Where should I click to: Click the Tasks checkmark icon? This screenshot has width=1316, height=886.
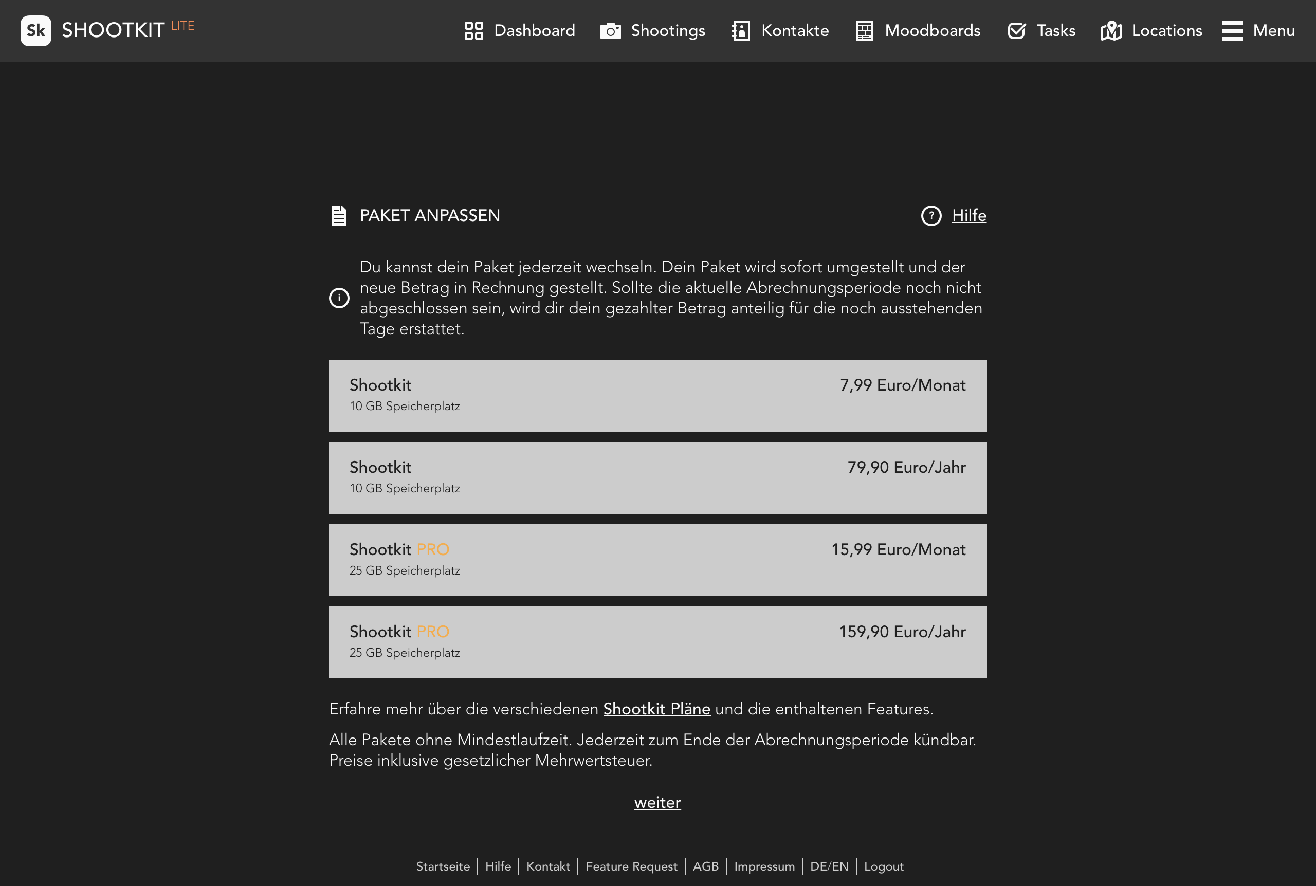tap(1016, 31)
